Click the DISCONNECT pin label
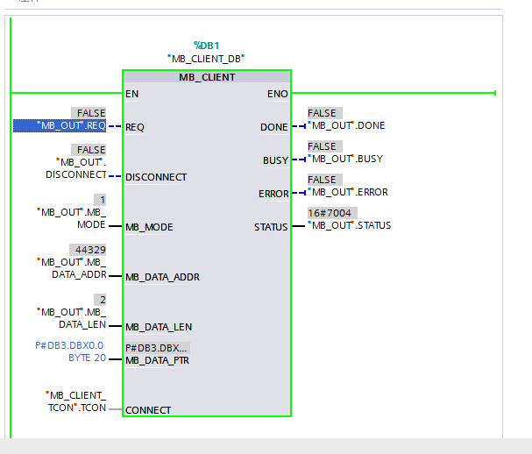The image size is (532, 454). [156, 177]
